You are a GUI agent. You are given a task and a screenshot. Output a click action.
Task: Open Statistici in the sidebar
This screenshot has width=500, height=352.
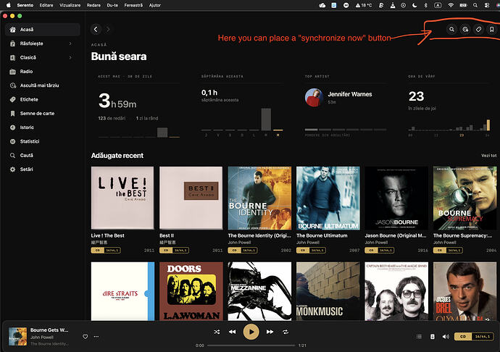pyautogui.click(x=43, y=141)
